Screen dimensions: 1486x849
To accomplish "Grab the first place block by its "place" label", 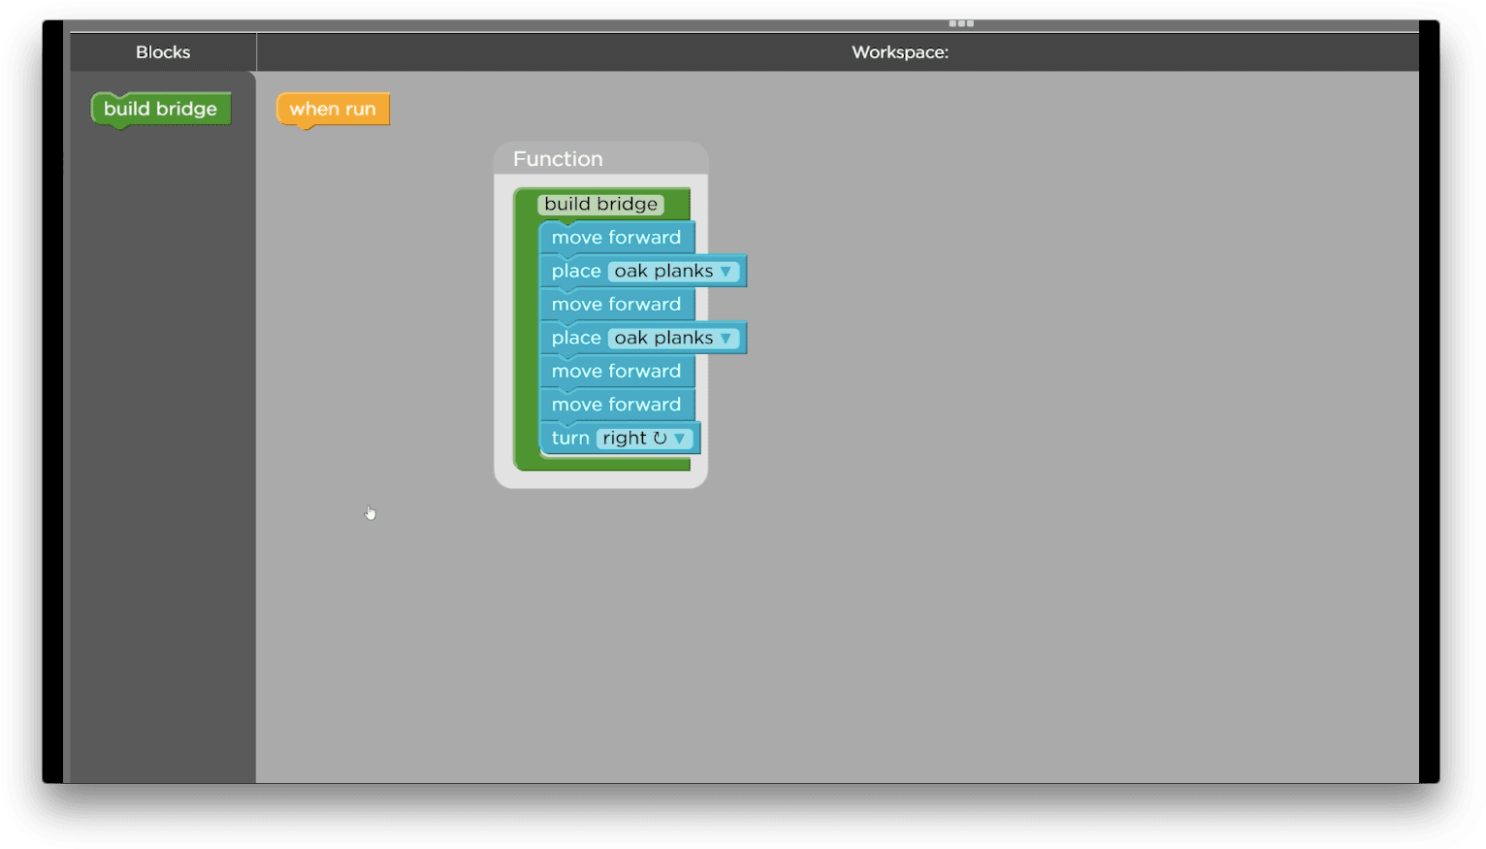I will pos(576,272).
